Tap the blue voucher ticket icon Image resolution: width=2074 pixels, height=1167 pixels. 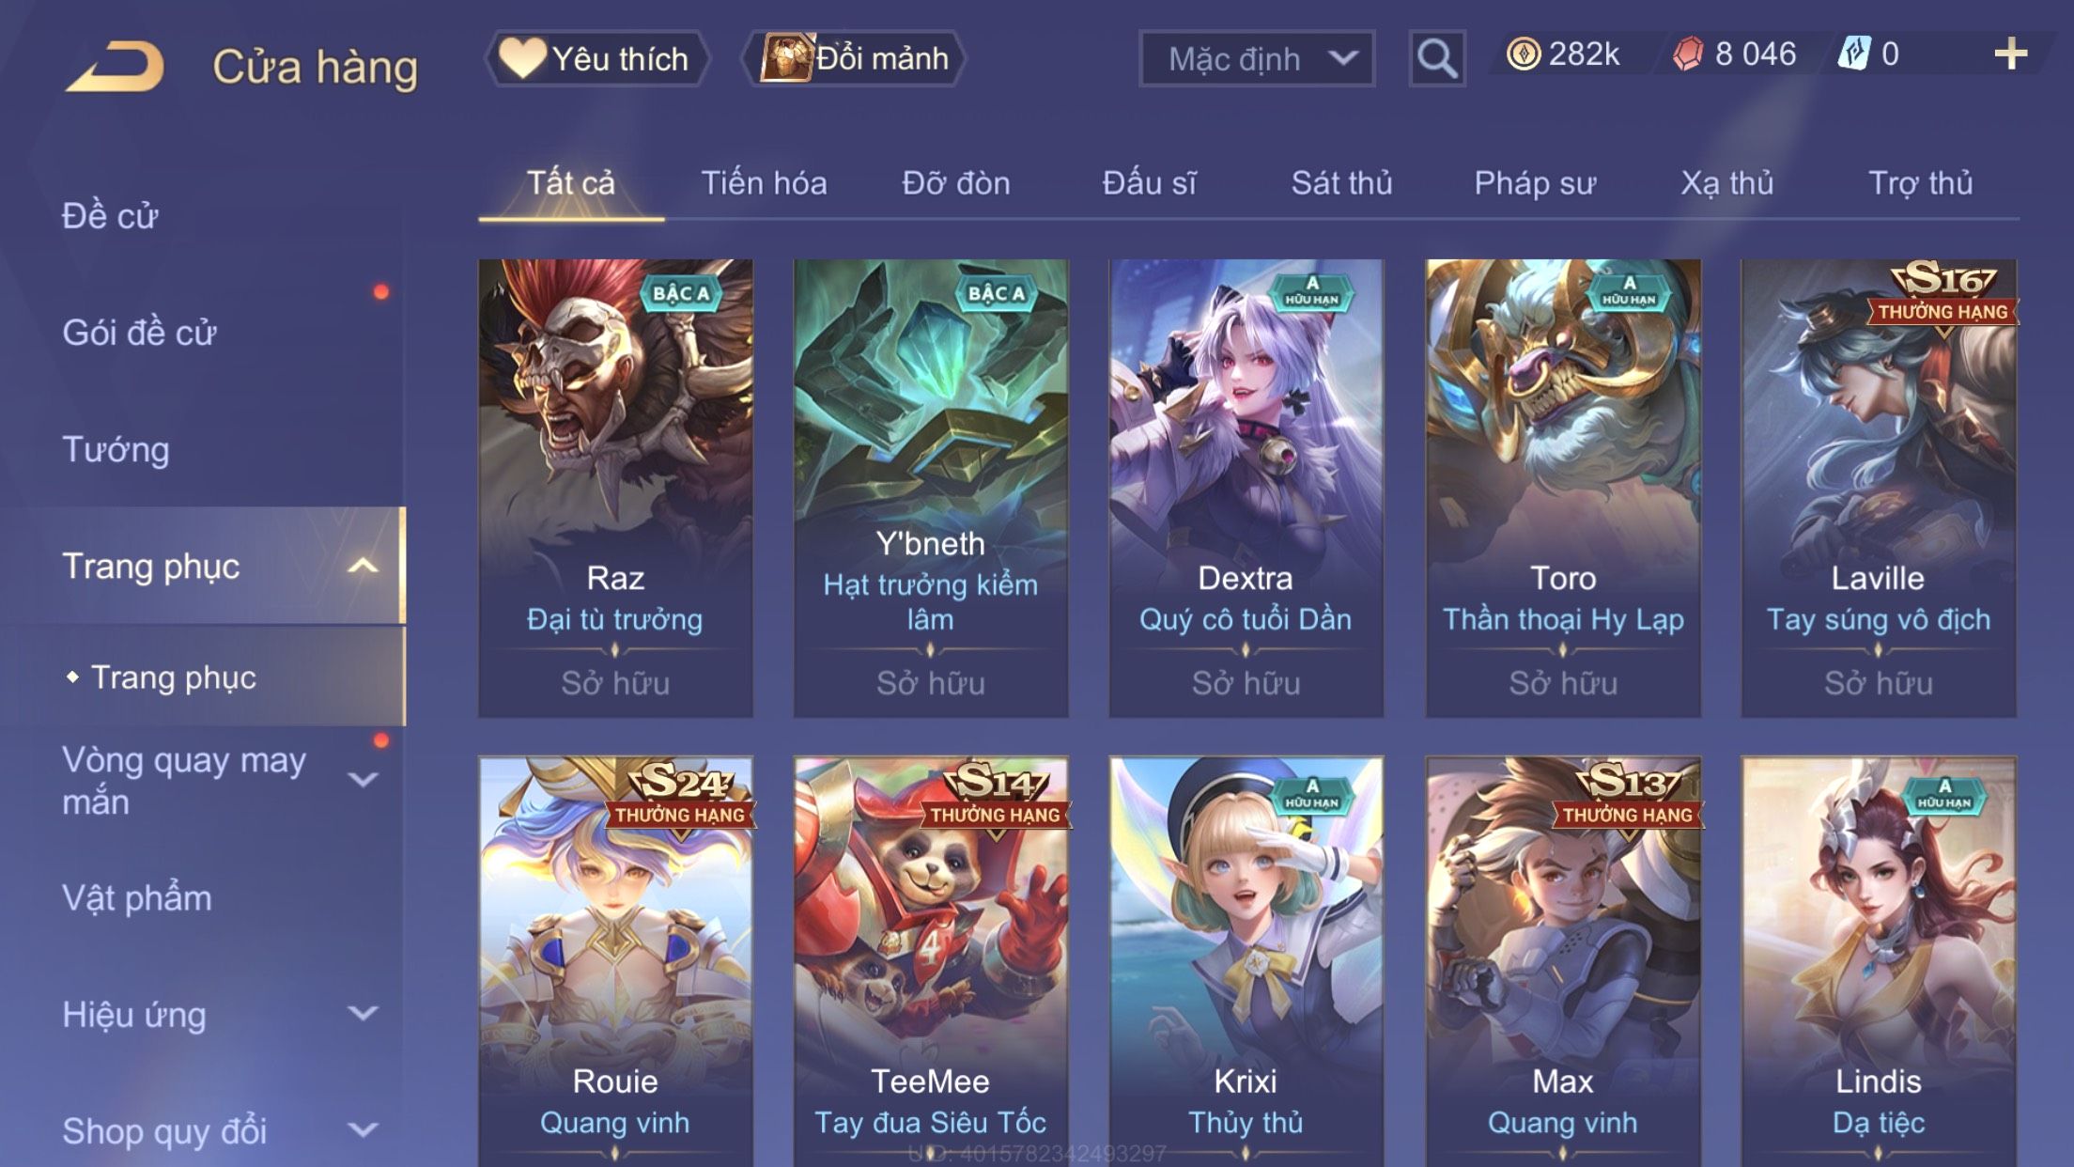(x=1854, y=54)
